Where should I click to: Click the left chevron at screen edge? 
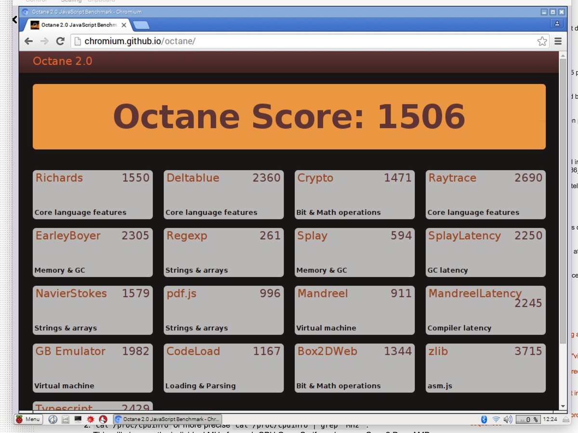(x=14, y=20)
